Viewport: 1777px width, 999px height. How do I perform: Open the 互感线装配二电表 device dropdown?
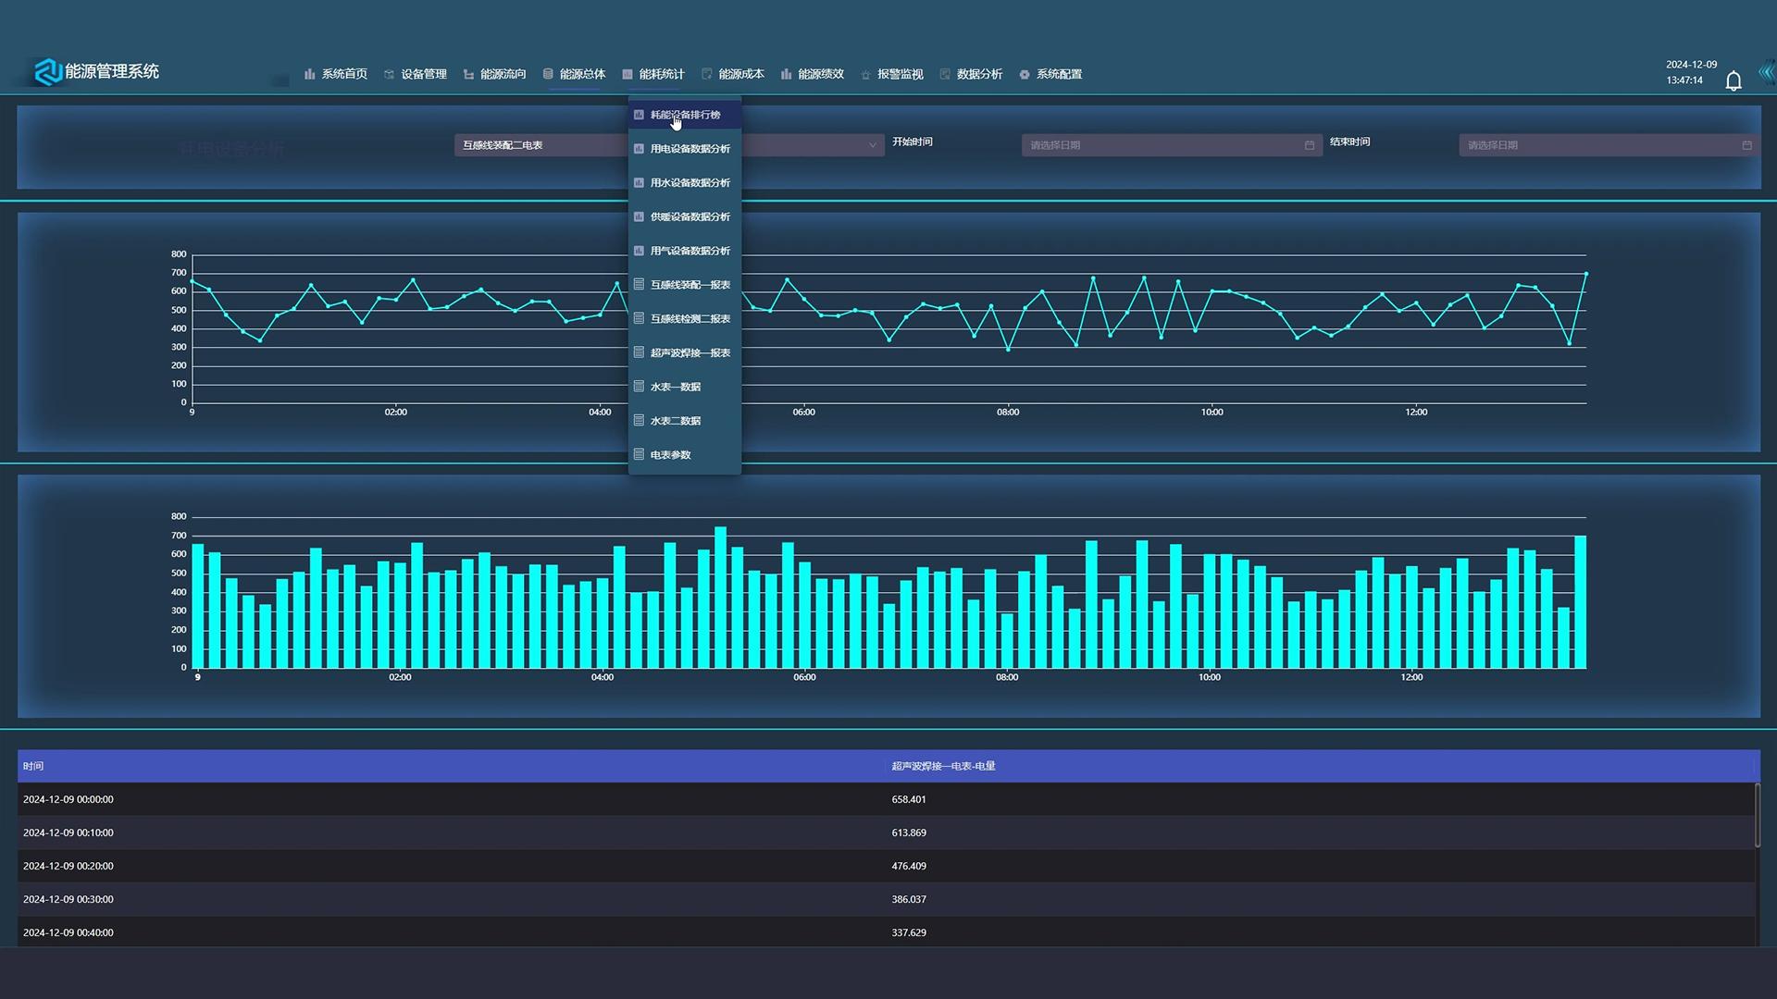pyautogui.click(x=541, y=145)
